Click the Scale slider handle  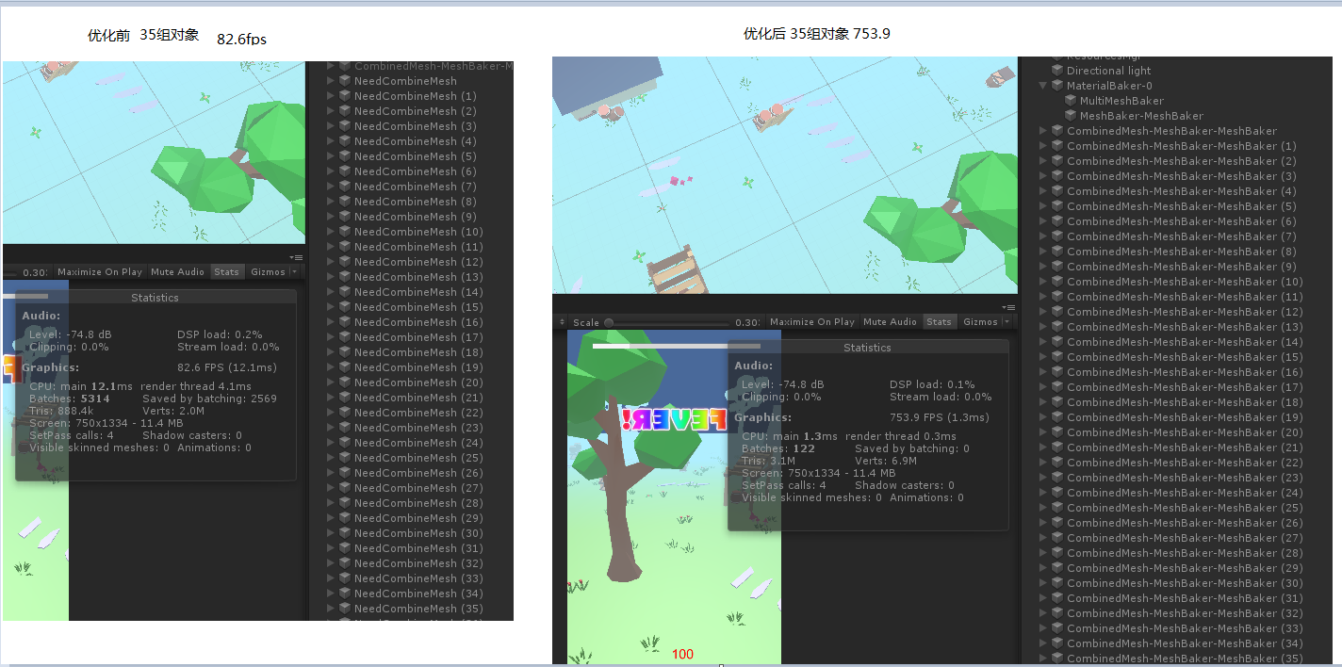[609, 322]
